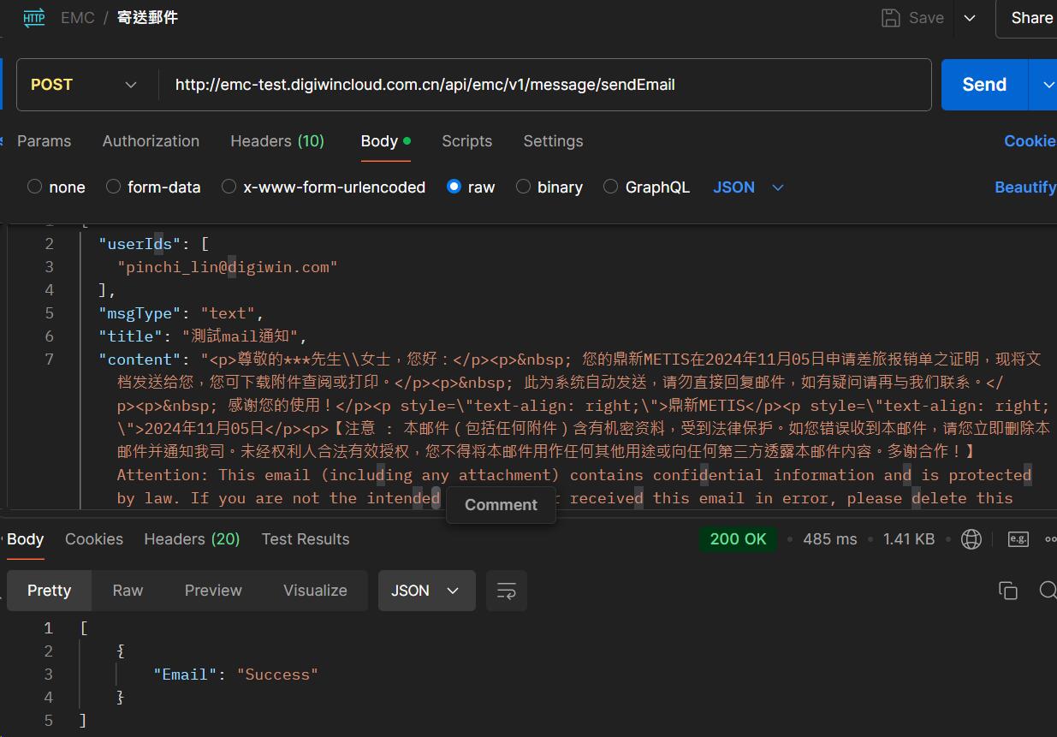Click the "title" key in request body

(x=131, y=336)
